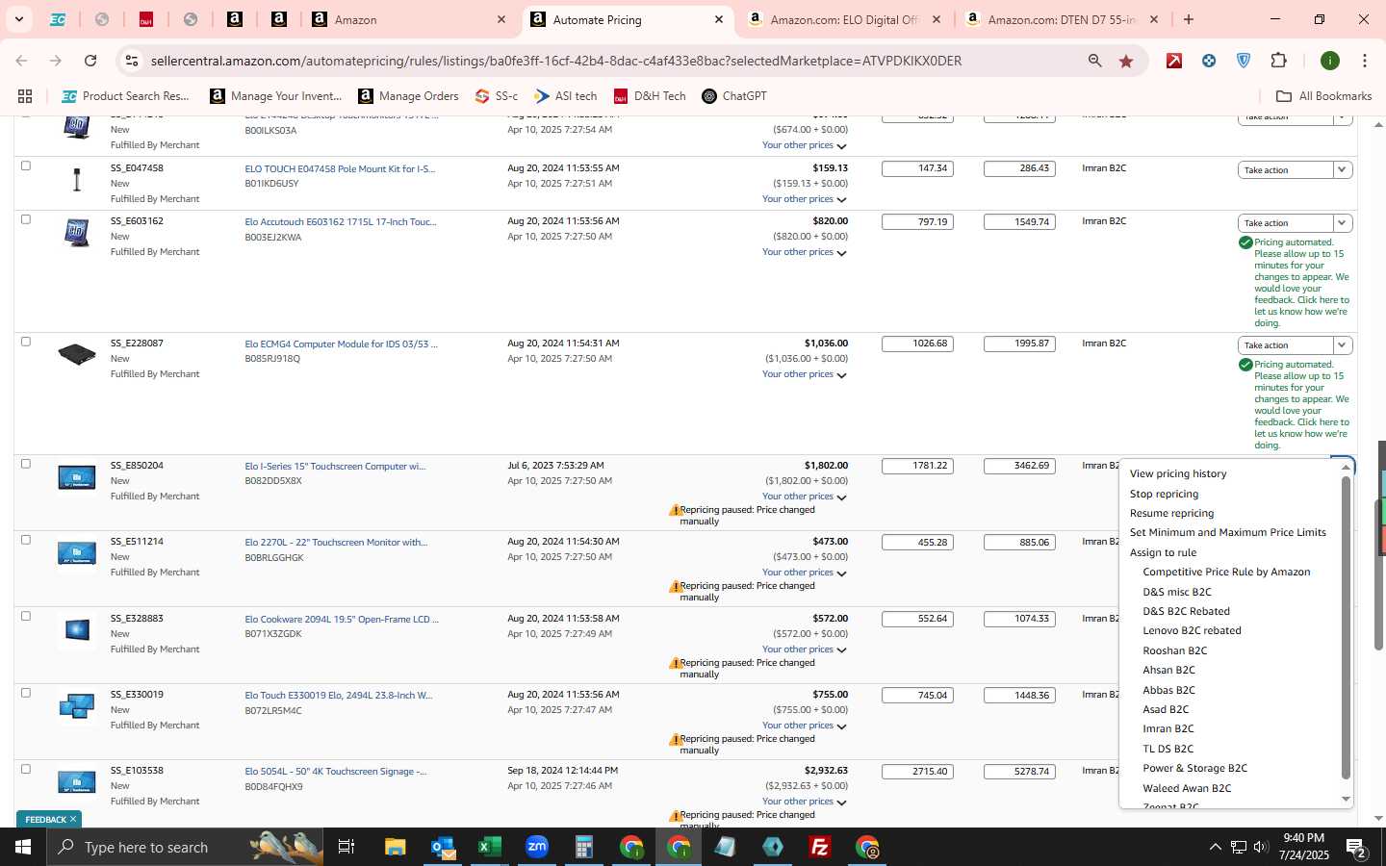Screen dimensions: 1386x866
Task: Click the volume speaker tray icon
Action: click(x=1261, y=848)
